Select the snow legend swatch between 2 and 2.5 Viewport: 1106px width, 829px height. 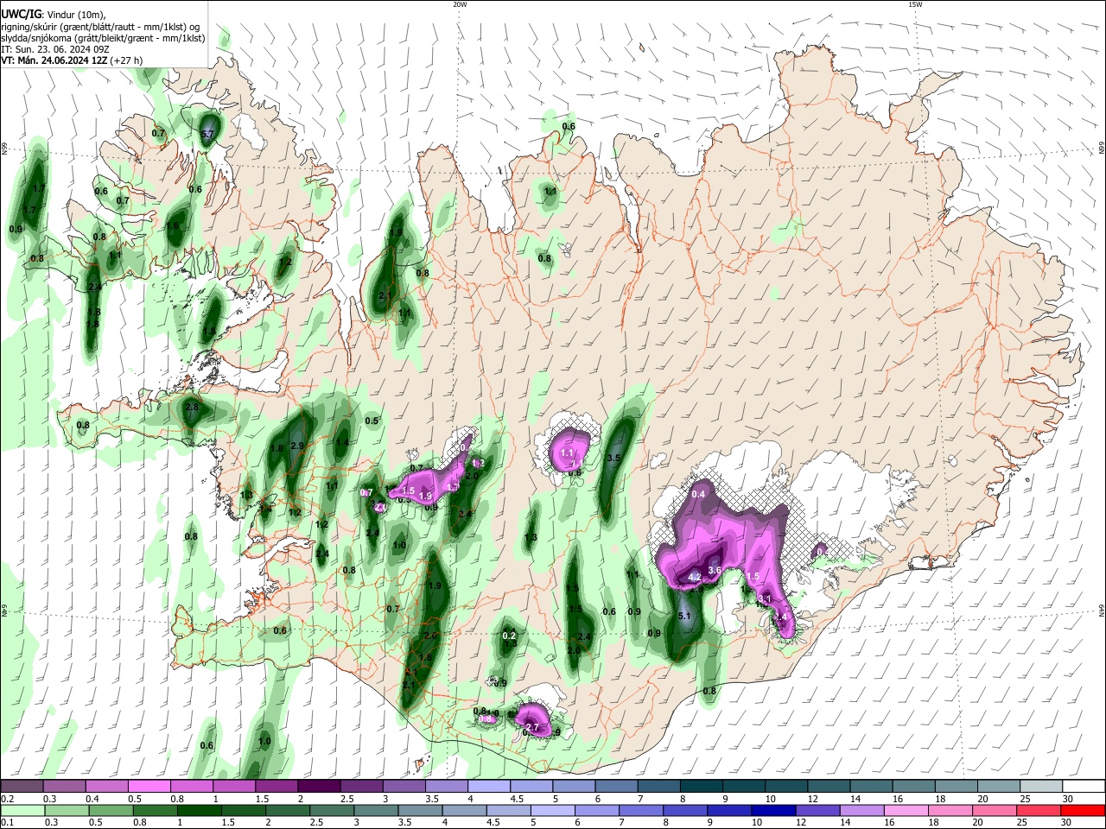(319, 787)
